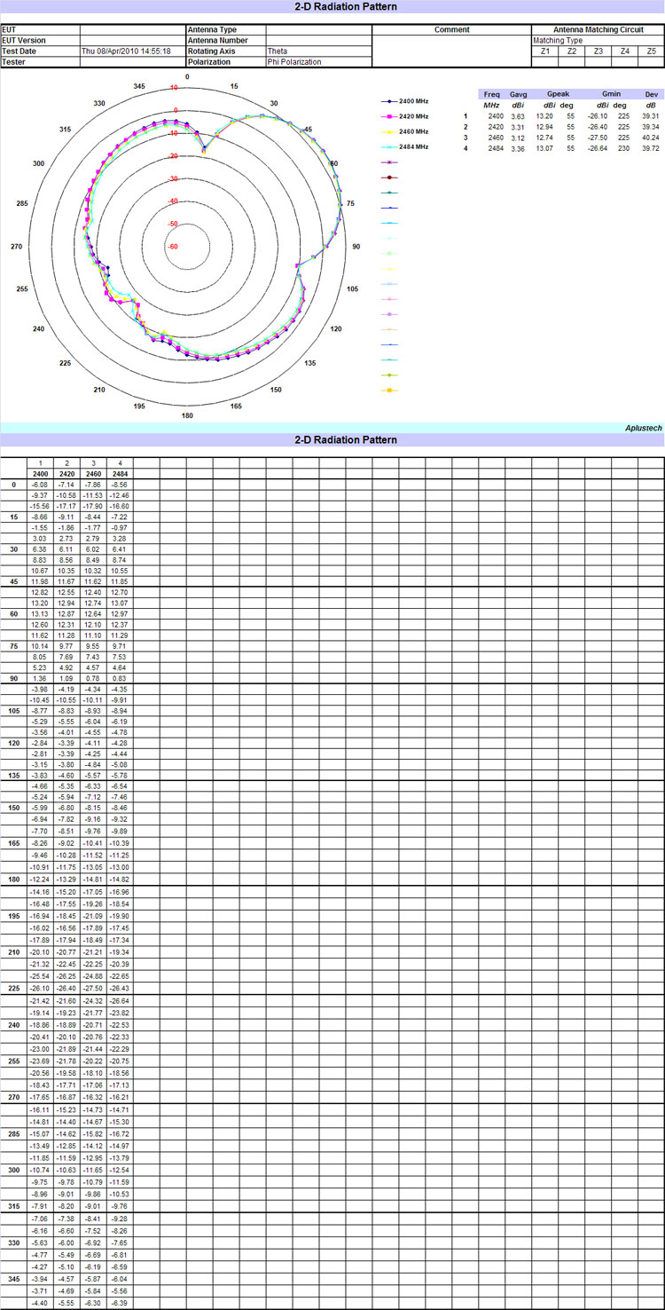The image size is (665, 1310).
Task: Select the "135" row label in data table
Action: click(14, 775)
